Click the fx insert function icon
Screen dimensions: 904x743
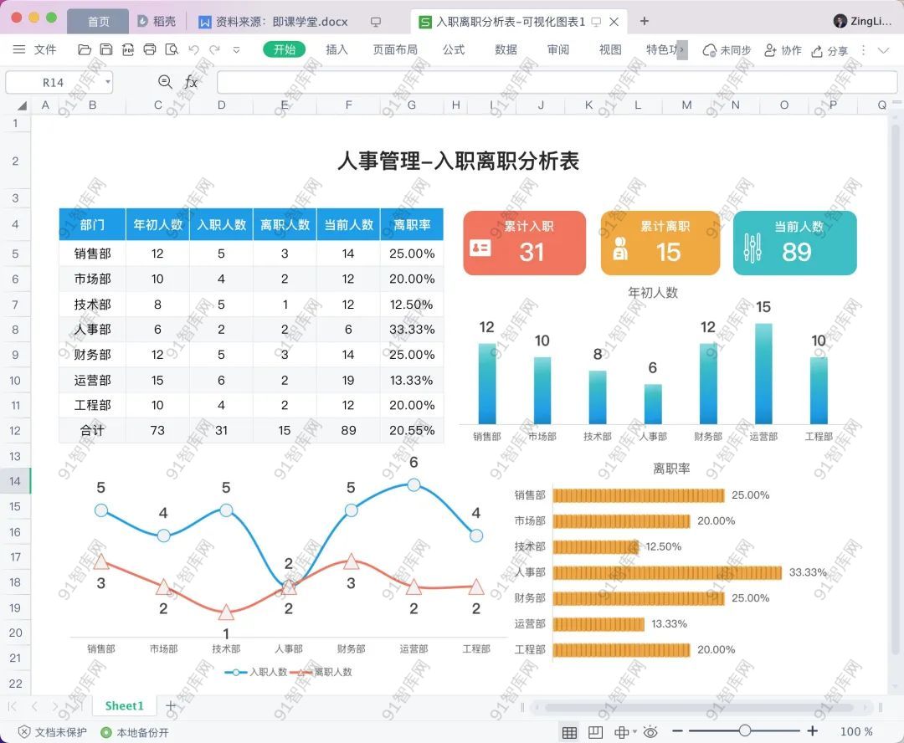191,82
